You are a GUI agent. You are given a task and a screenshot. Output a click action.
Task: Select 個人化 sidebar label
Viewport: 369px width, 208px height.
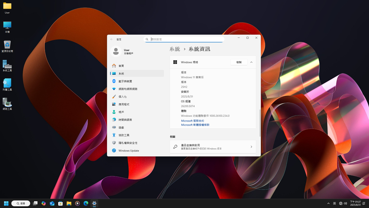tap(123, 97)
